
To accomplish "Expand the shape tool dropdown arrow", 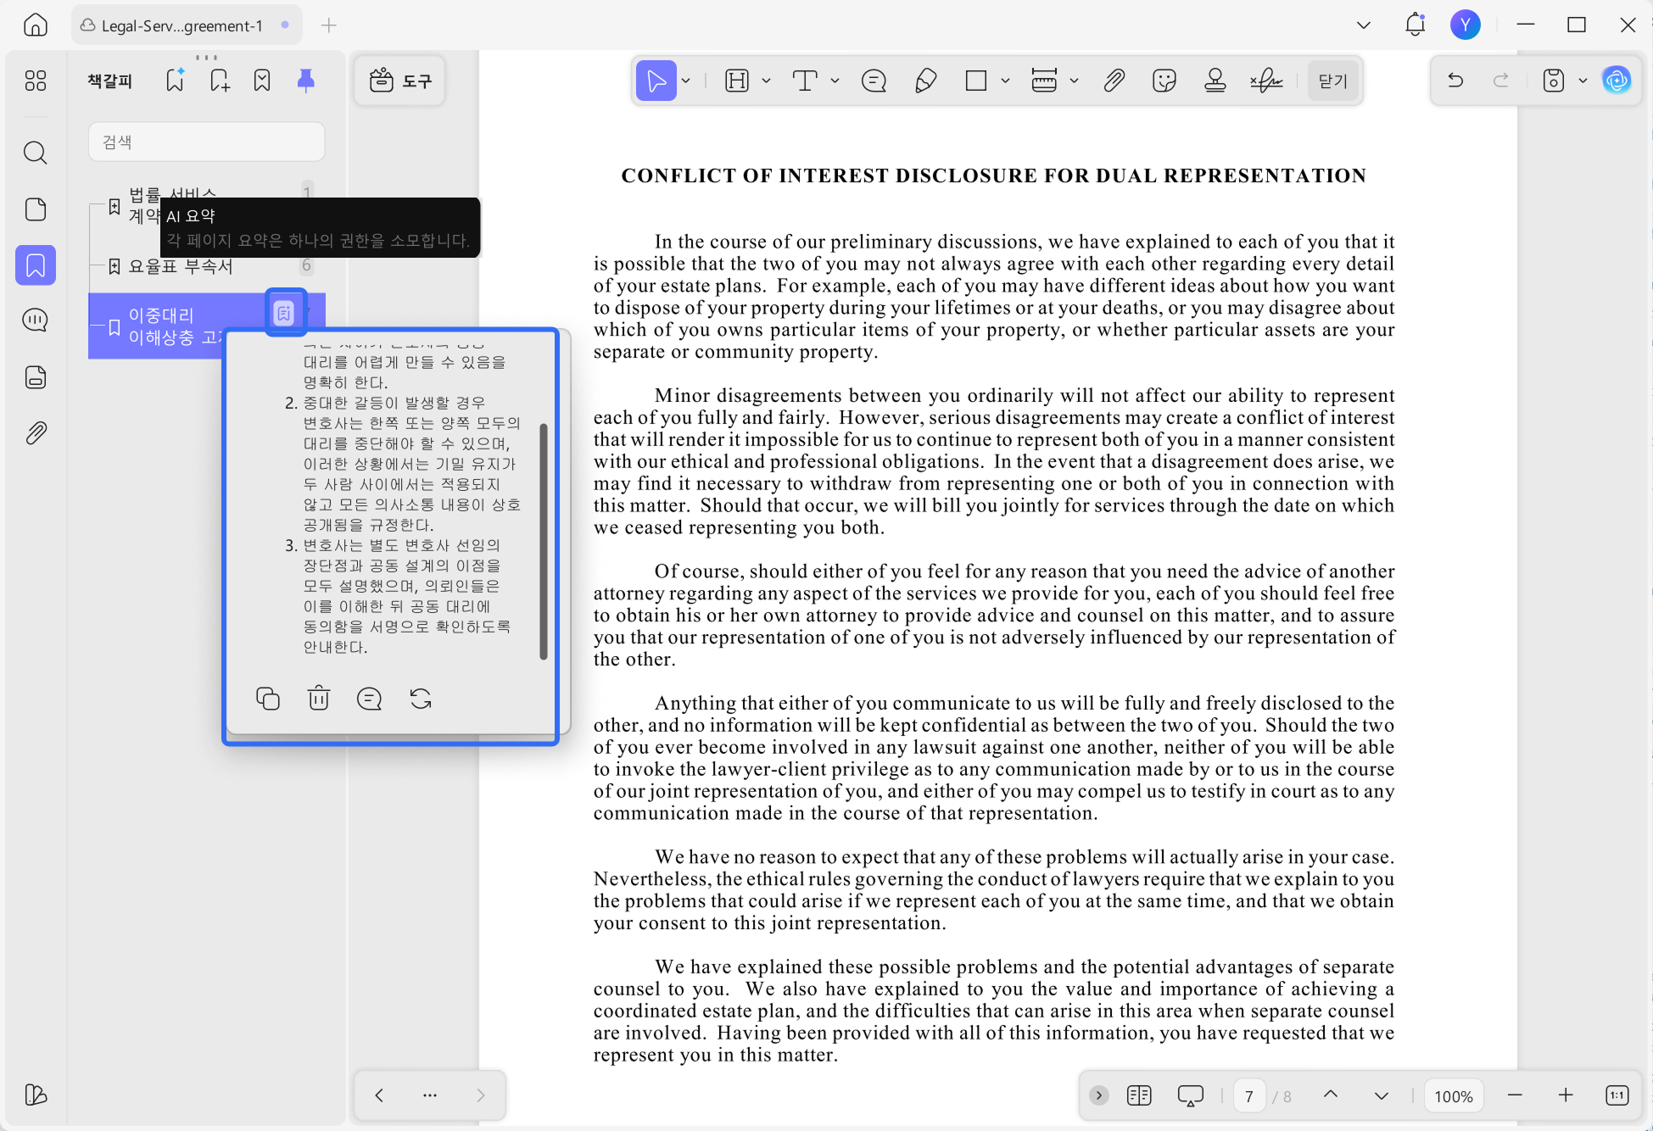I will (x=1006, y=80).
